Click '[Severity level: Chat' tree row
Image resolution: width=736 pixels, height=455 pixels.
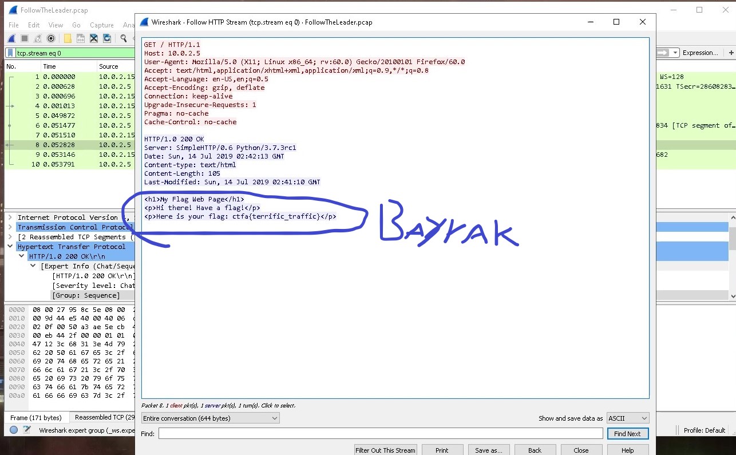(93, 286)
